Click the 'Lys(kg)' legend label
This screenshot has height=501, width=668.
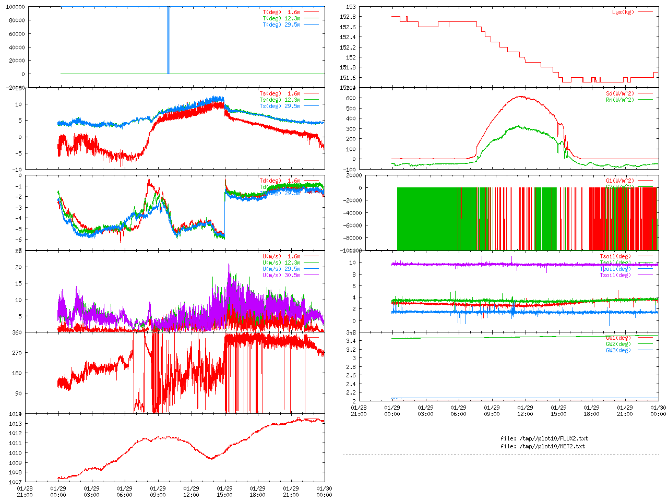coord(623,12)
